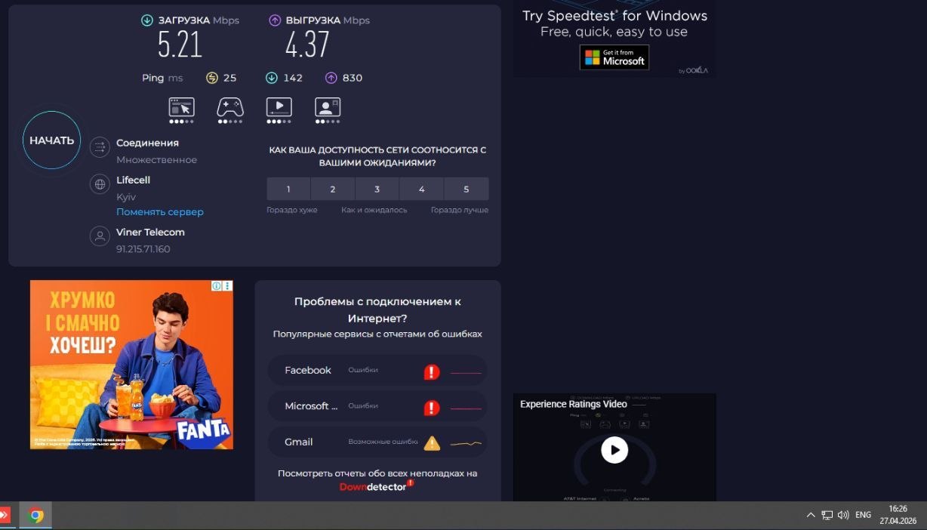Rate network availability as 1

click(x=288, y=189)
